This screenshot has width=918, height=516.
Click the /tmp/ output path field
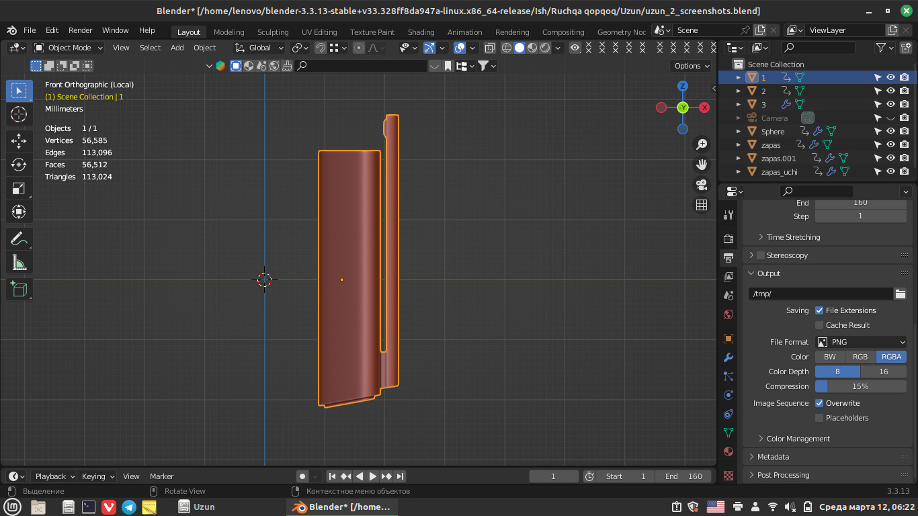point(821,294)
